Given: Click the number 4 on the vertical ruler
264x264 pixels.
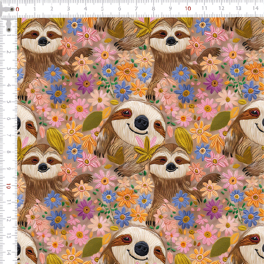Looking at the screenshot, I should 8,85.
